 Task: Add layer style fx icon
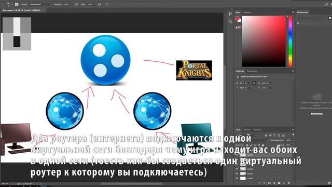(x=265, y=183)
